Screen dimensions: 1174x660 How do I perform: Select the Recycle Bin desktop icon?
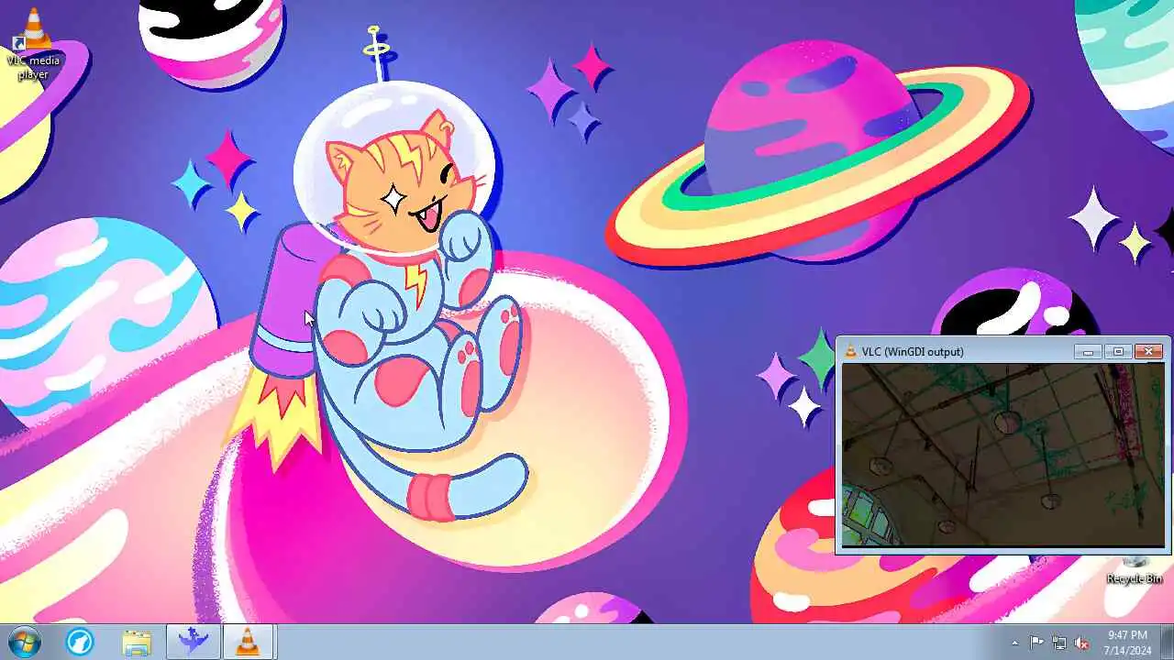pos(1135,569)
